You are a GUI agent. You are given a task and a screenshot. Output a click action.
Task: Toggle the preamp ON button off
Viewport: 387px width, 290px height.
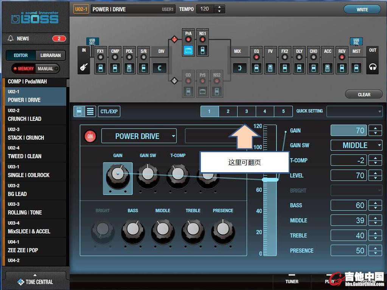coord(90,136)
